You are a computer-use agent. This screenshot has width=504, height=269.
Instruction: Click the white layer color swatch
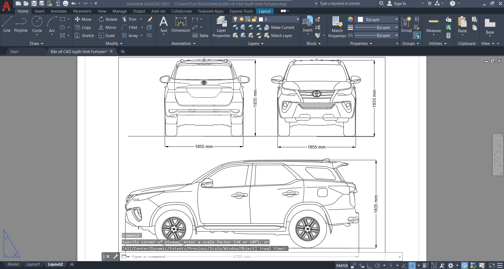point(261,19)
